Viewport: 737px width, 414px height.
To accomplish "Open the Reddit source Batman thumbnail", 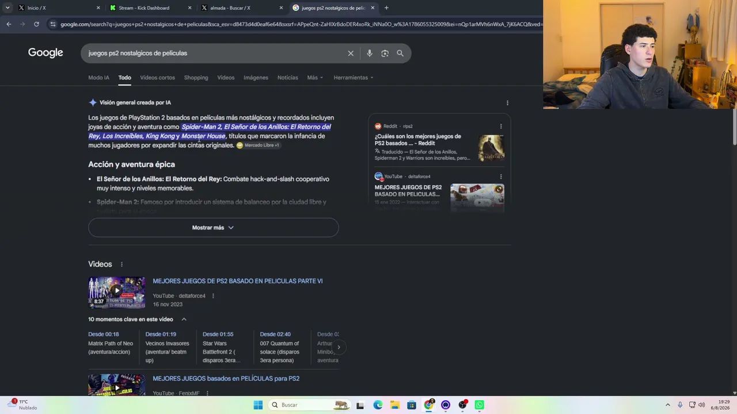I will 491,147.
